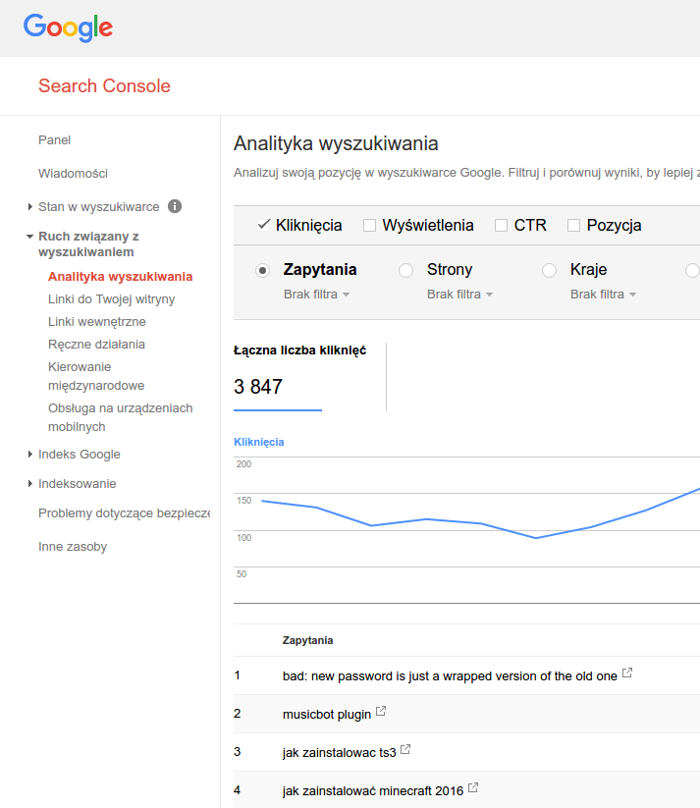The height and width of the screenshot is (808, 700).
Task: Open external link icon for musicbot plugin
Action: pyautogui.click(x=381, y=712)
